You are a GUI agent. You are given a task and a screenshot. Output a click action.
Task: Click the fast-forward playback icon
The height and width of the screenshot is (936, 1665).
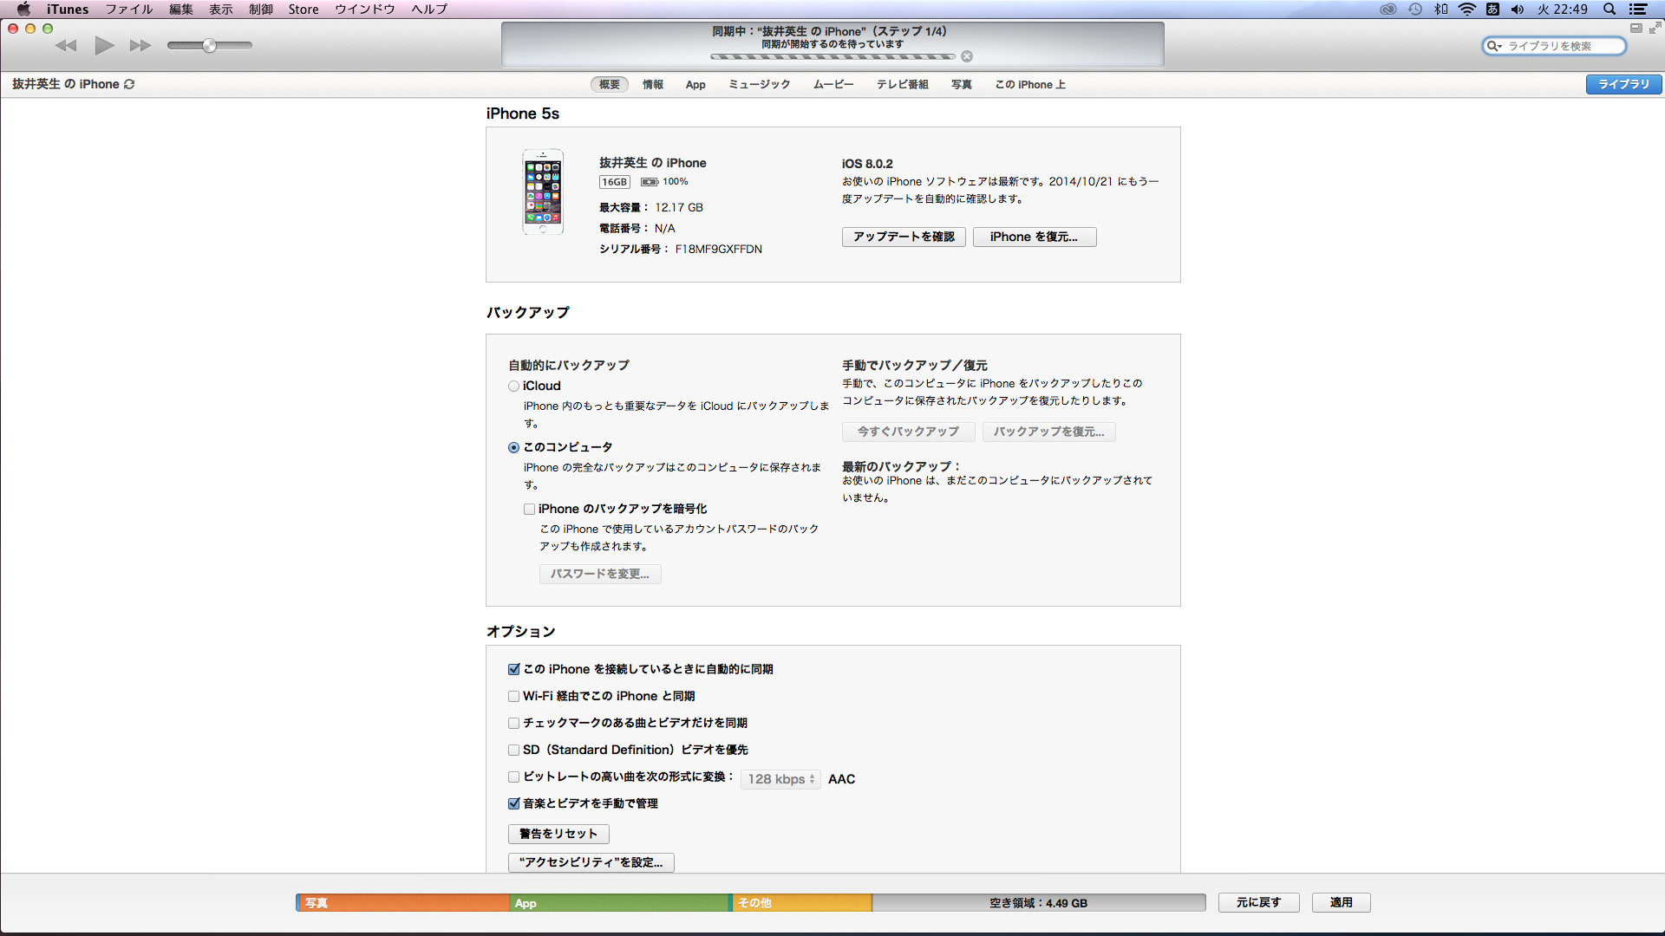pyautogui.click(x=140, y=45)
